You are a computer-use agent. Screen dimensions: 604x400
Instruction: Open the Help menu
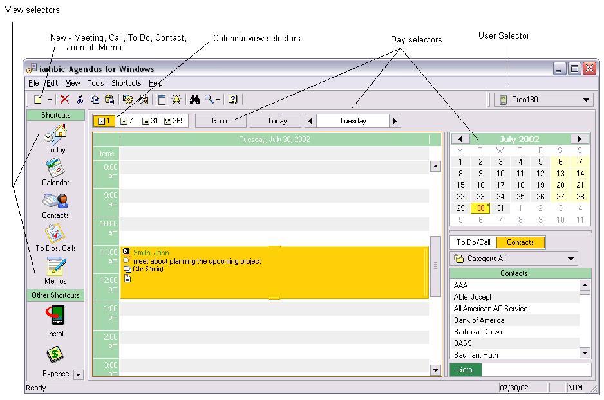pyautogui.click(x=156, y=83)
